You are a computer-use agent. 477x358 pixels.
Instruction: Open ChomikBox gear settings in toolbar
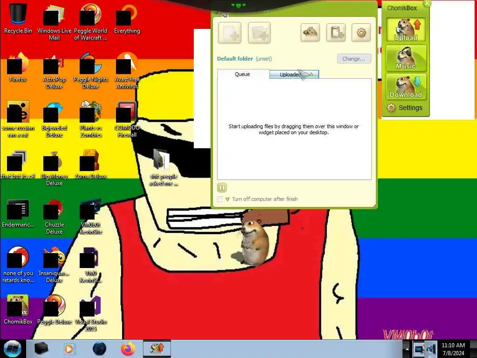point(361,32)
